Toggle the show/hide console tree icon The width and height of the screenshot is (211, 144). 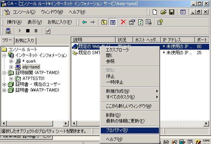(x=112, y=22)
